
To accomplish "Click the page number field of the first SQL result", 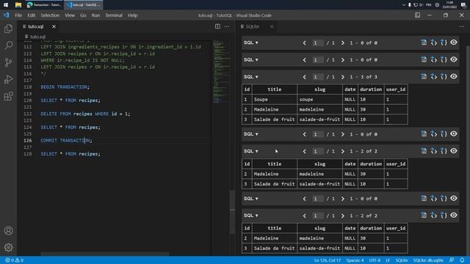I will coord(318,43).
